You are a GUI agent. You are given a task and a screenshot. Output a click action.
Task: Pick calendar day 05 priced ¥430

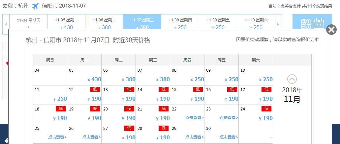[x=84, y=76]
